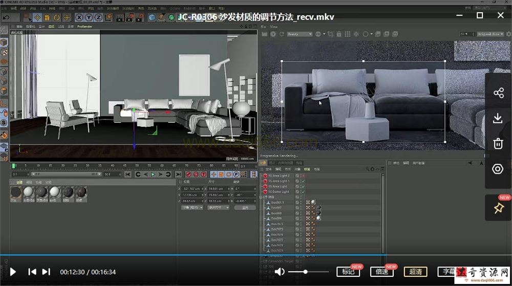Click the trash delete icon on player sidebar
Image resolution: width=512 pixels, height=286 pixels.
coord(498,143)
